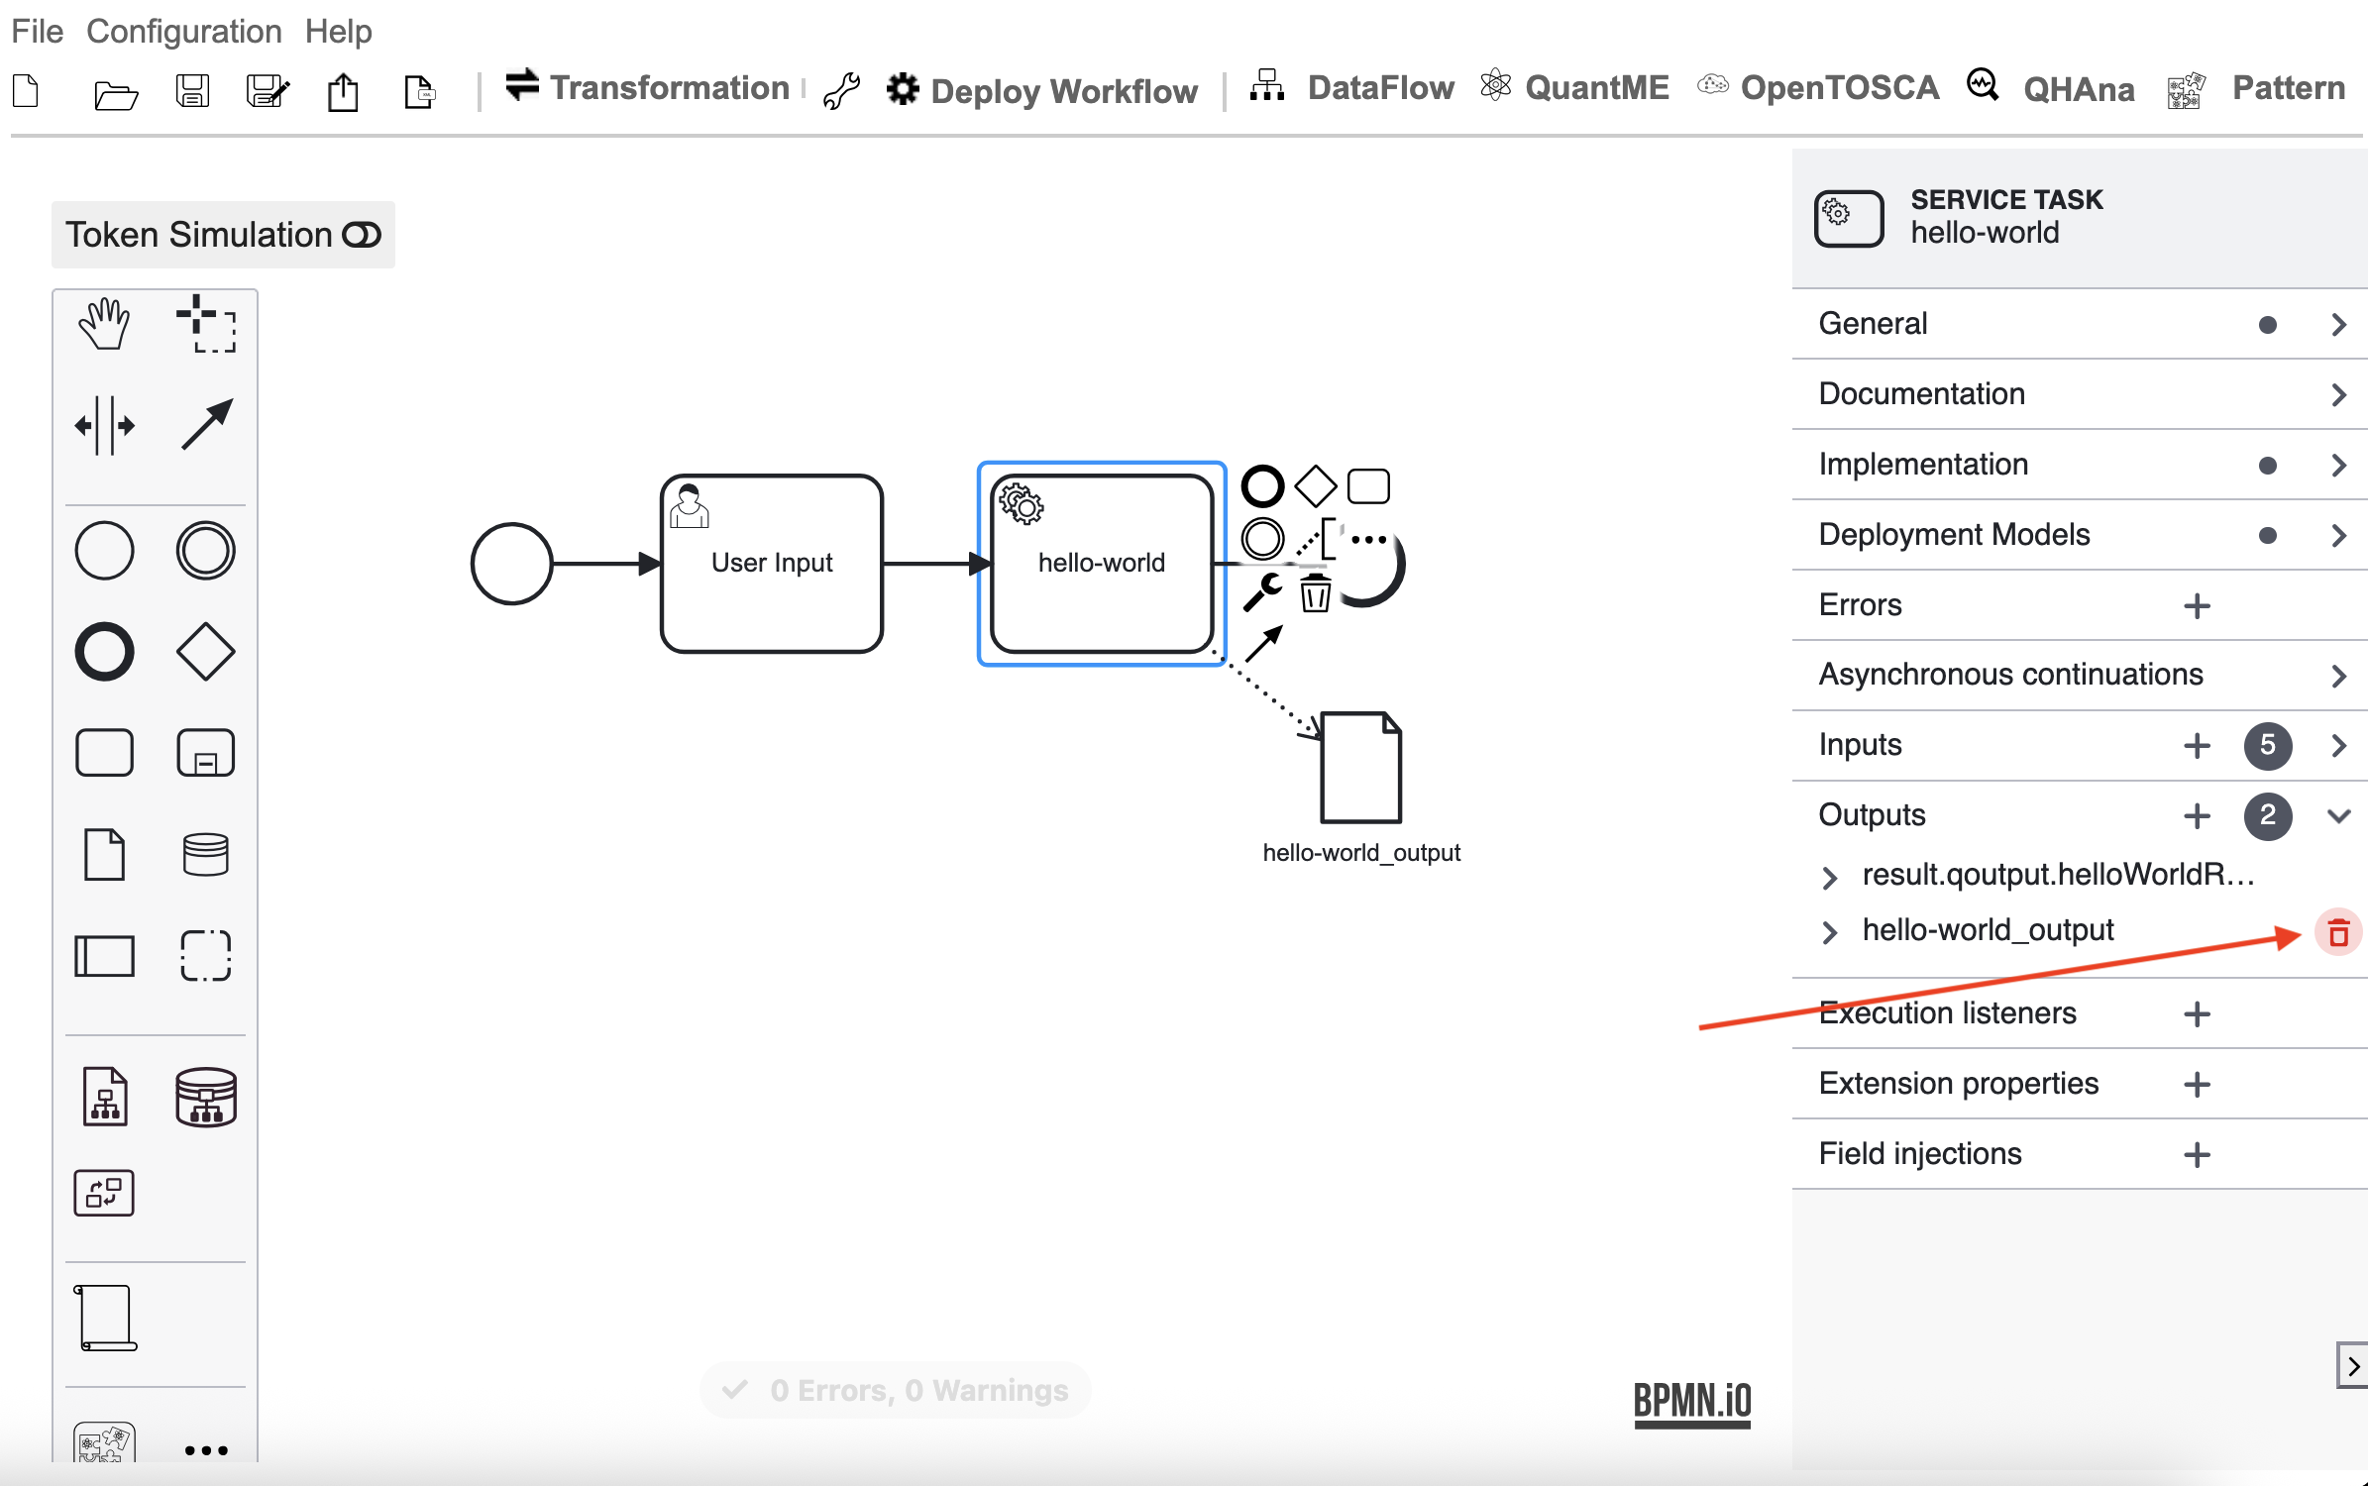2368x1486 pixels.
Task: Select the pool/participant palette shape
Action: [104, 956]
